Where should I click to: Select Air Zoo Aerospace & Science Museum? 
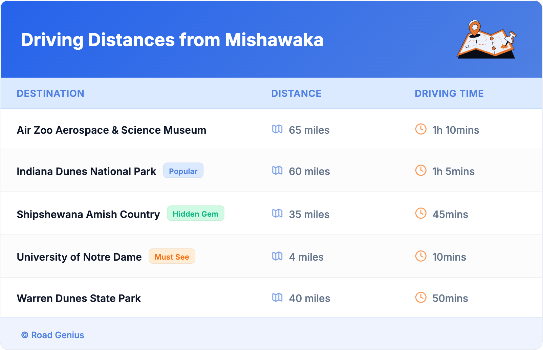111,130
